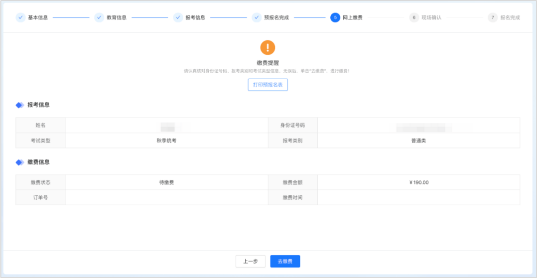This screenshot has width=538, height=279.
Task: Click the blue diamond icon beside 报考信息
Action: click(x=20, y=105)
